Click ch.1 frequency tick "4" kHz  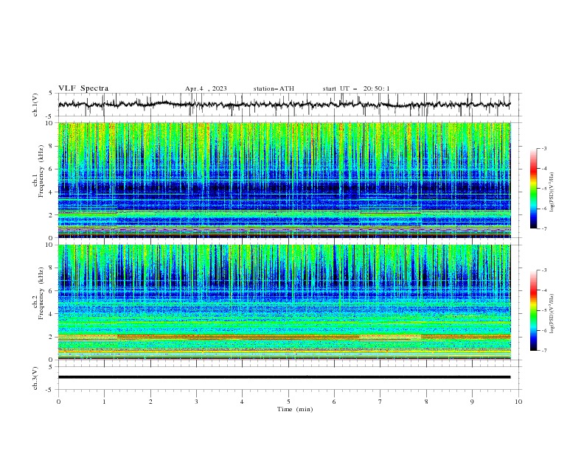point(51,192)
